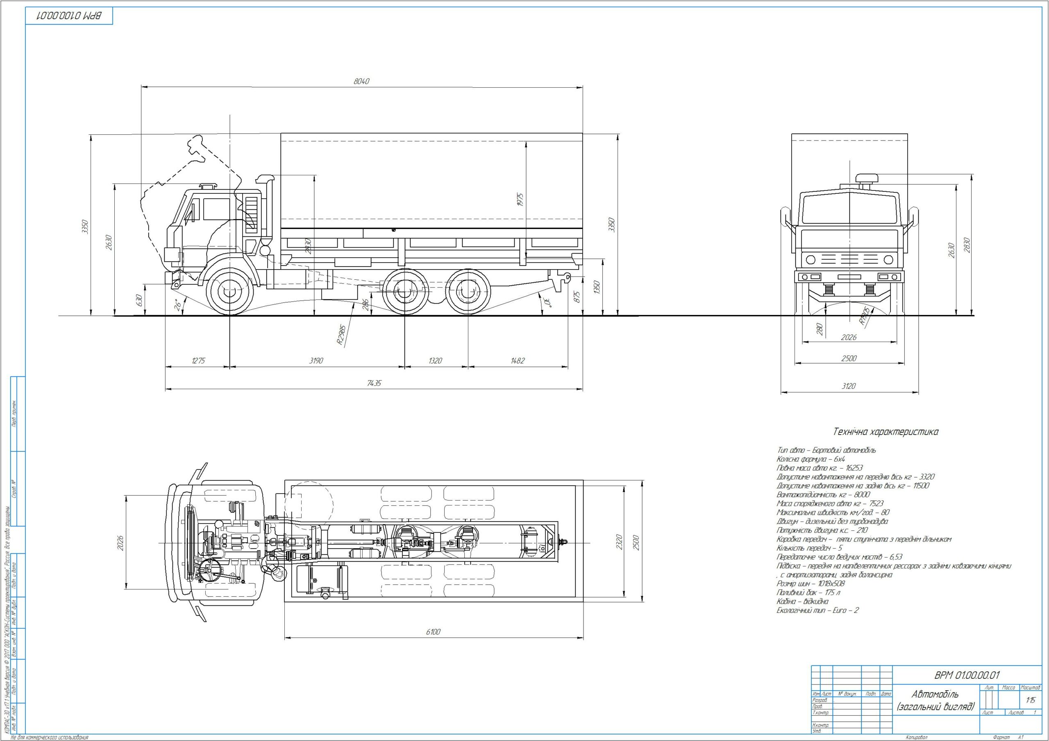Click the rear axle load line ending "11500"
1049x741 pixels.
pos(853,486)
